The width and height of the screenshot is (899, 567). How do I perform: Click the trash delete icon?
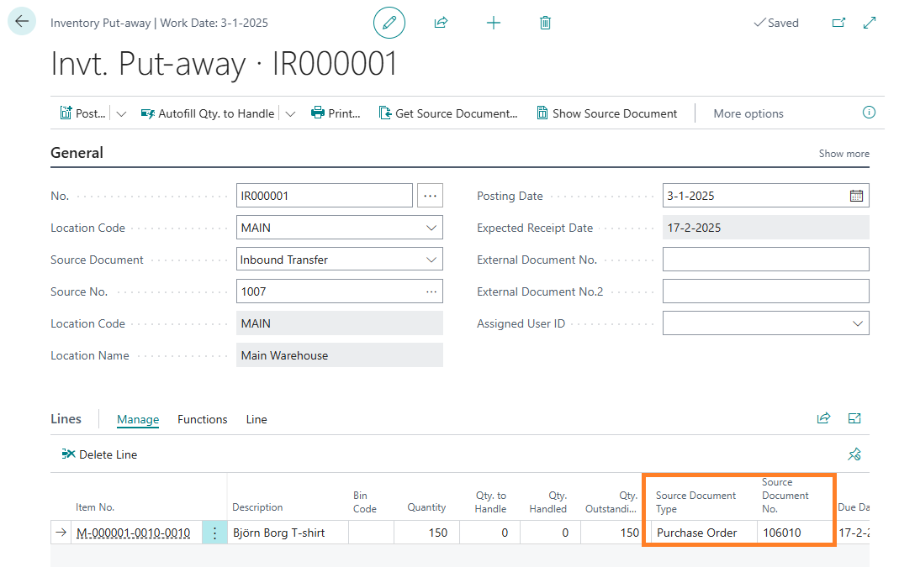pos(545,23)
